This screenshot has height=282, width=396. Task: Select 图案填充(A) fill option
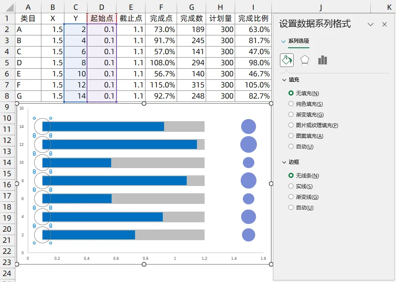point(306,136)
